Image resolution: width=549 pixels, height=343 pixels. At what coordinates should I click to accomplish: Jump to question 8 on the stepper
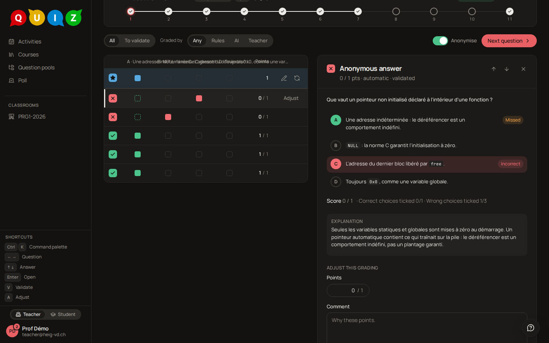396,11
